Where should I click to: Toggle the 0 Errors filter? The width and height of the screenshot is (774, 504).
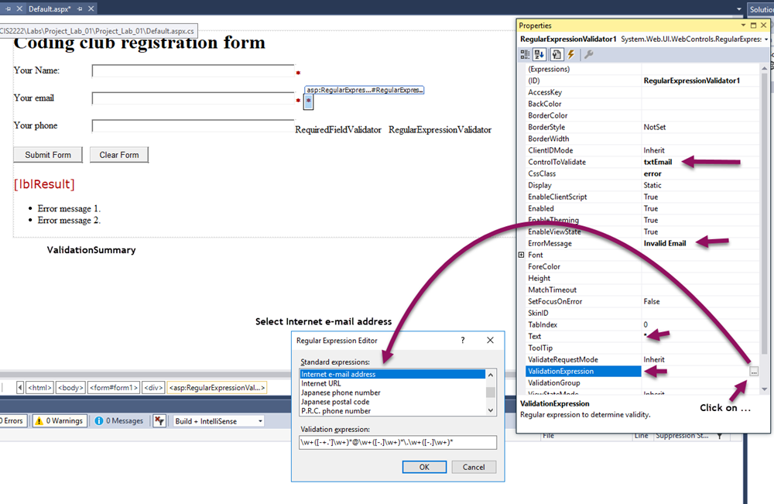[12, 421]
